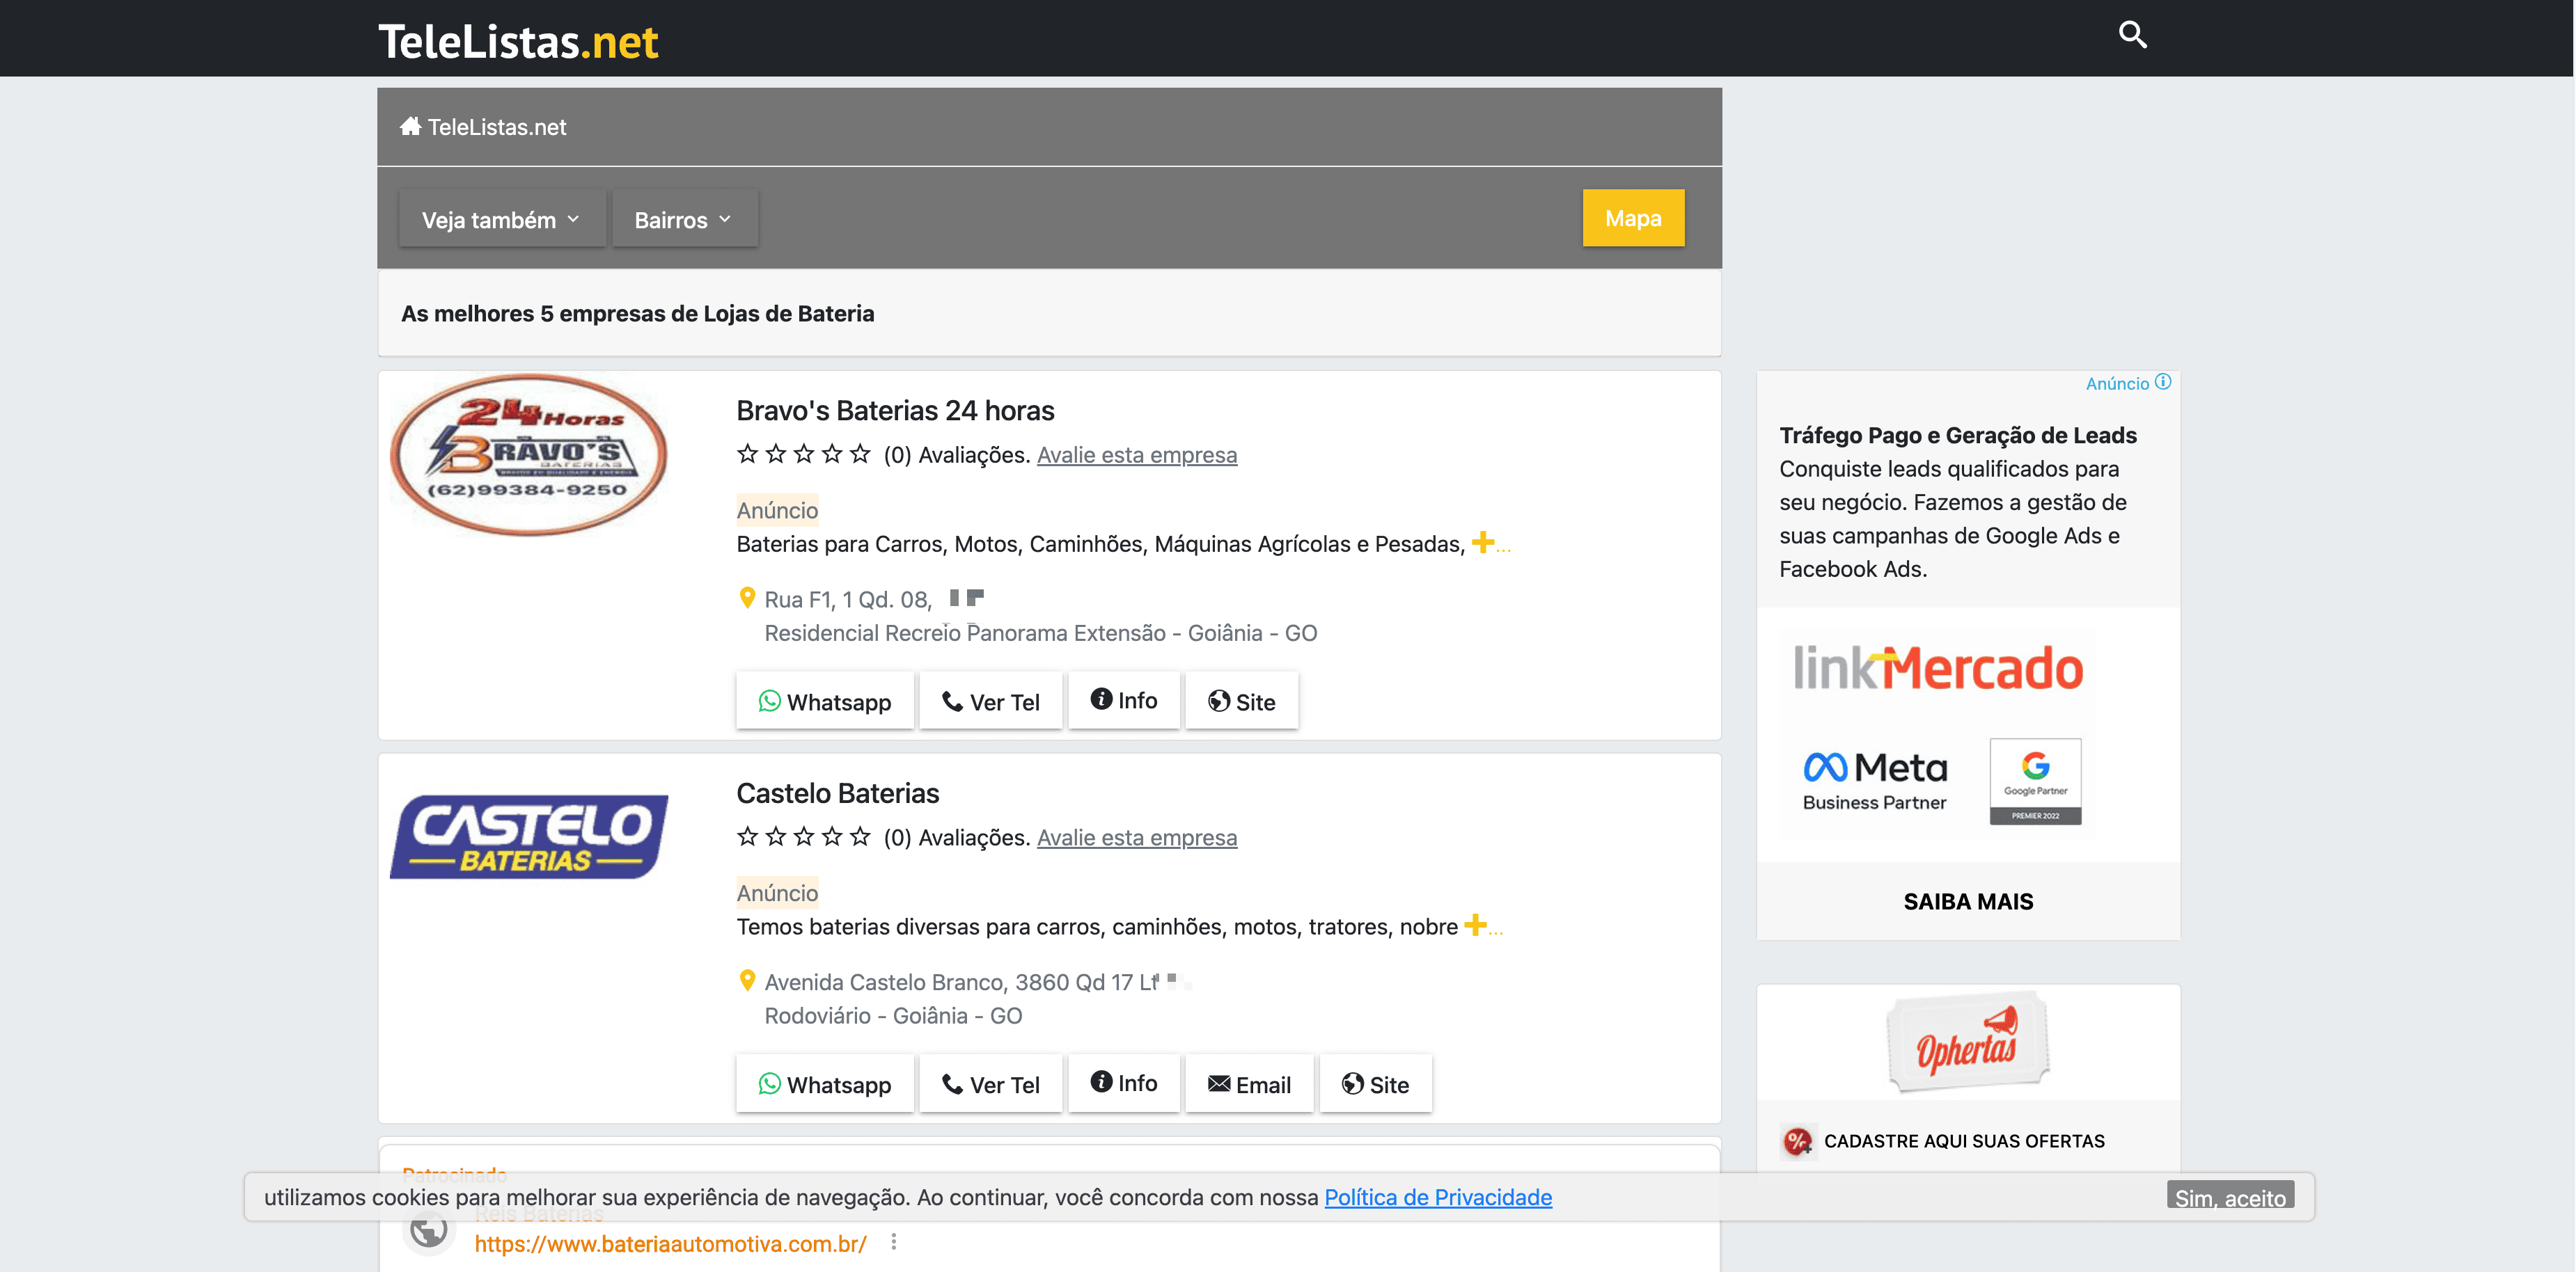2576x1272 pixels.
Task: Expand the Veja também dropdown
Action: (x=501, y=218)
